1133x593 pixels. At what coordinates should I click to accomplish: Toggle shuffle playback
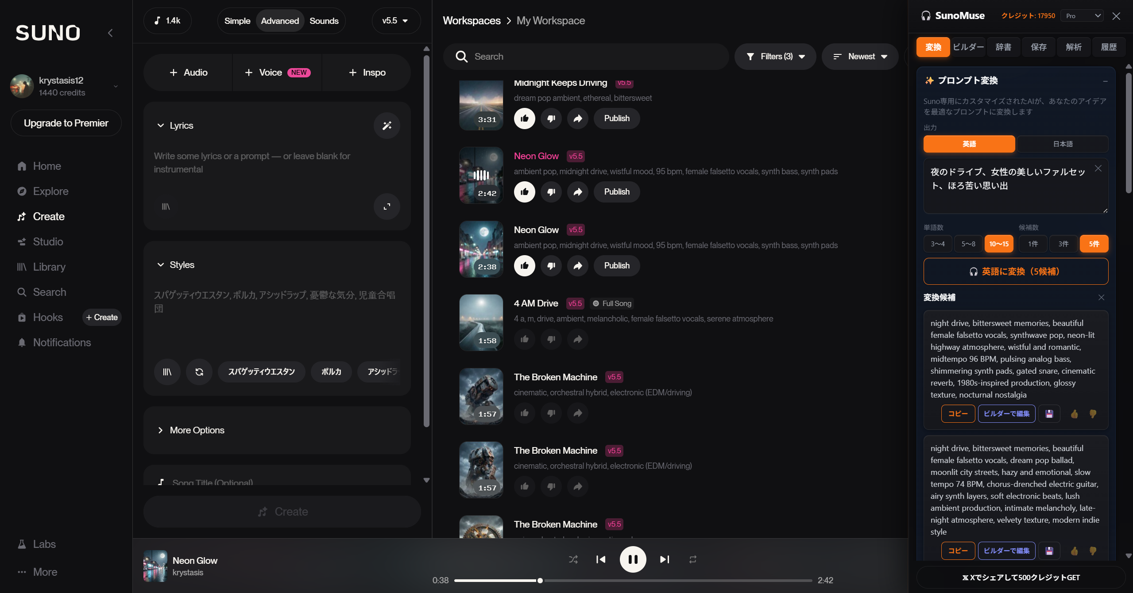[573, 559]
